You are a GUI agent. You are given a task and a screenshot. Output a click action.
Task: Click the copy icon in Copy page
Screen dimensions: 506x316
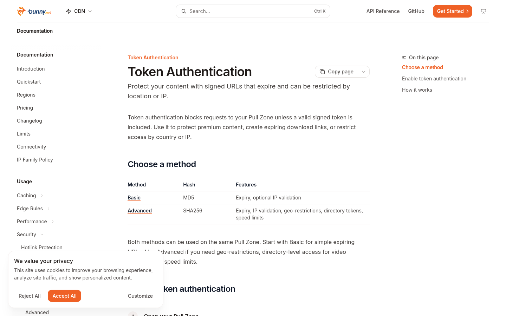322,72
